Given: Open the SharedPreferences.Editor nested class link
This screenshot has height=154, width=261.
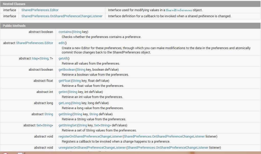Looking at the screenshot, I should coord(40,10).
